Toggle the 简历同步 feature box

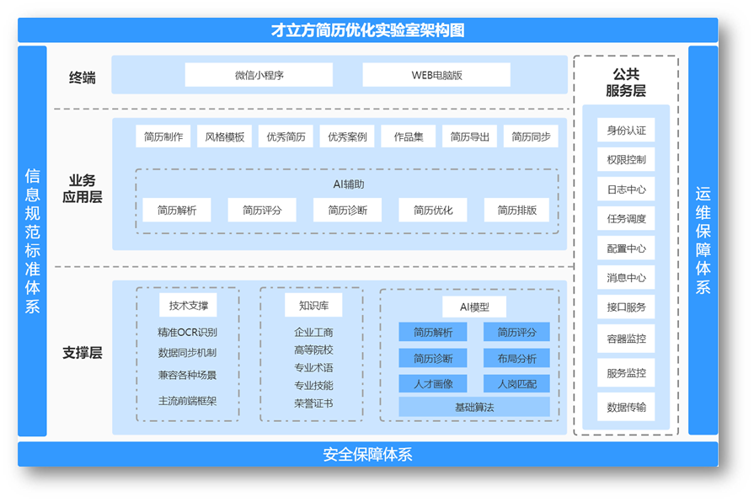click(531, 136)
